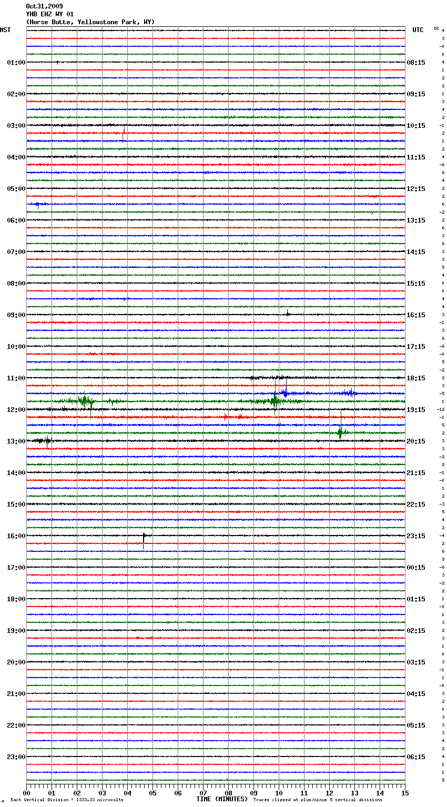Select the '05:00' MST time label
Viewport: 447px width, 807px height.
point(16,189)
